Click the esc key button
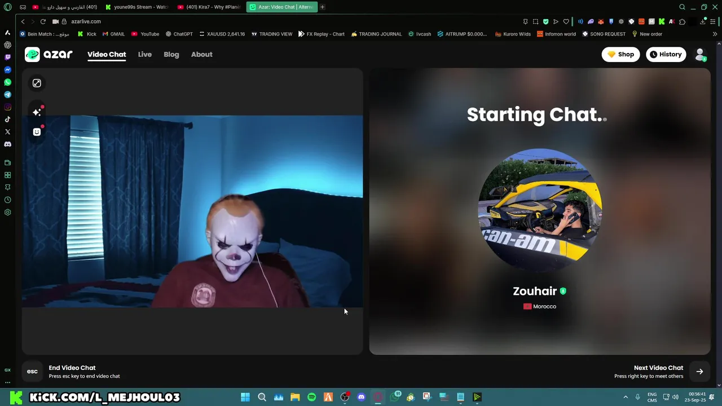Screen dimensions: 722x406 32,372
